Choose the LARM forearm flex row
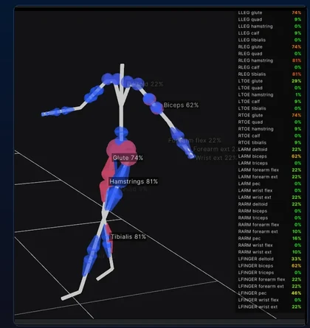 pyautogui.click(x=269, y=170)
